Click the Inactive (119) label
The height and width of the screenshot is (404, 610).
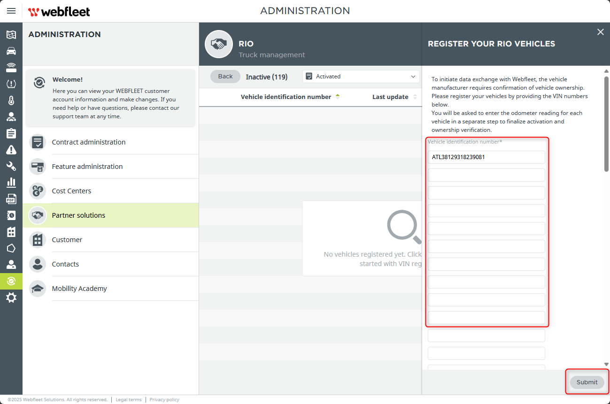coord(267,77)
